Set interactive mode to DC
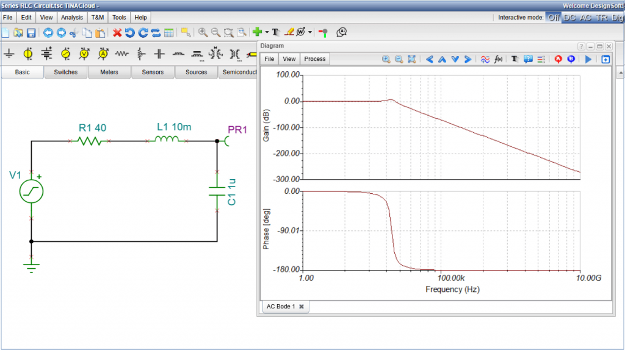Viewport: 625px width, 351px height. point(569,18)
